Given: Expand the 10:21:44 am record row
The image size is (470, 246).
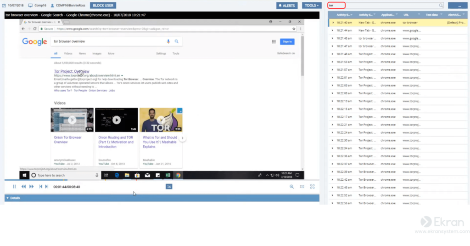Looking at the screenshot, I should 332,30.
